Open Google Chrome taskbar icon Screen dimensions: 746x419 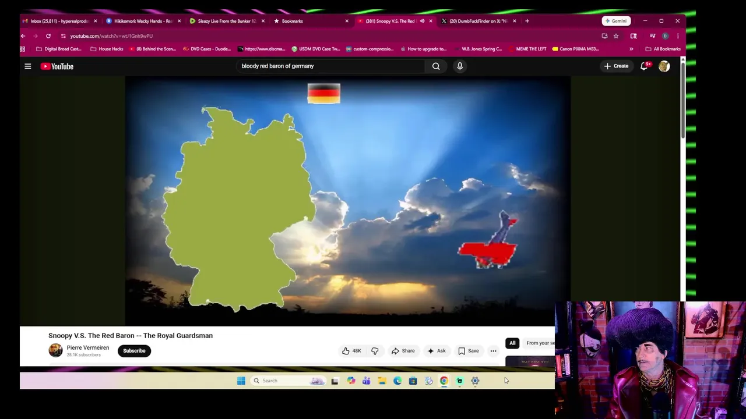(x=444, y=381)
